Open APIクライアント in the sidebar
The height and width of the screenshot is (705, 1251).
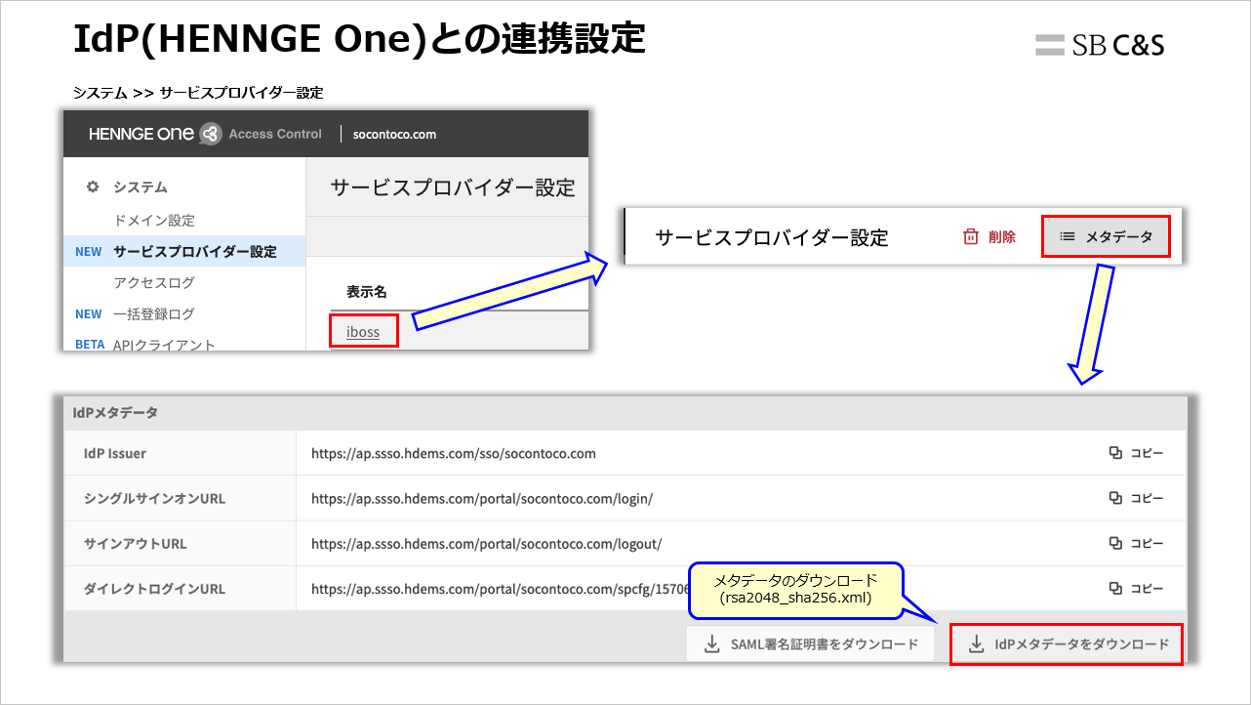tap(164, 344)
